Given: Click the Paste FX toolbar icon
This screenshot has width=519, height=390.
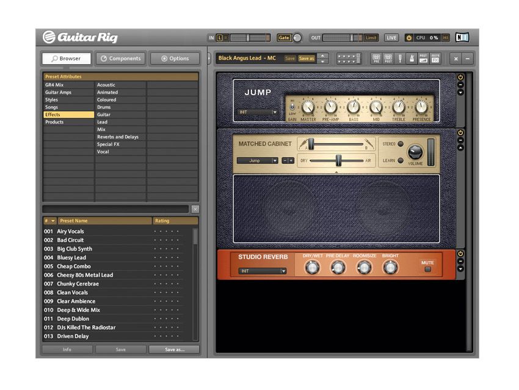Looking at the screenshot, I should point(435,58).
